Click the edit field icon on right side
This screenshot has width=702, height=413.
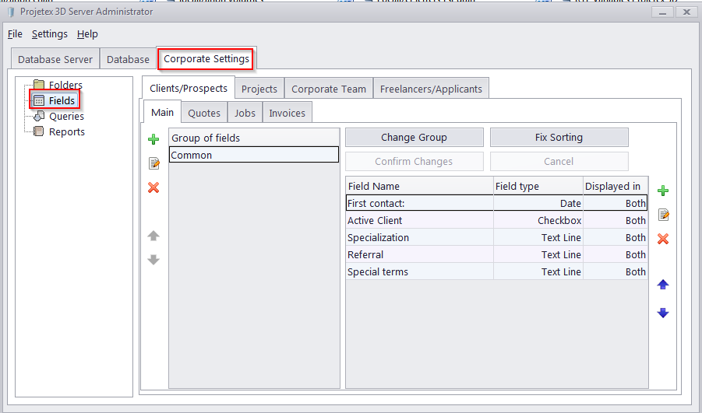coord(663,215)
